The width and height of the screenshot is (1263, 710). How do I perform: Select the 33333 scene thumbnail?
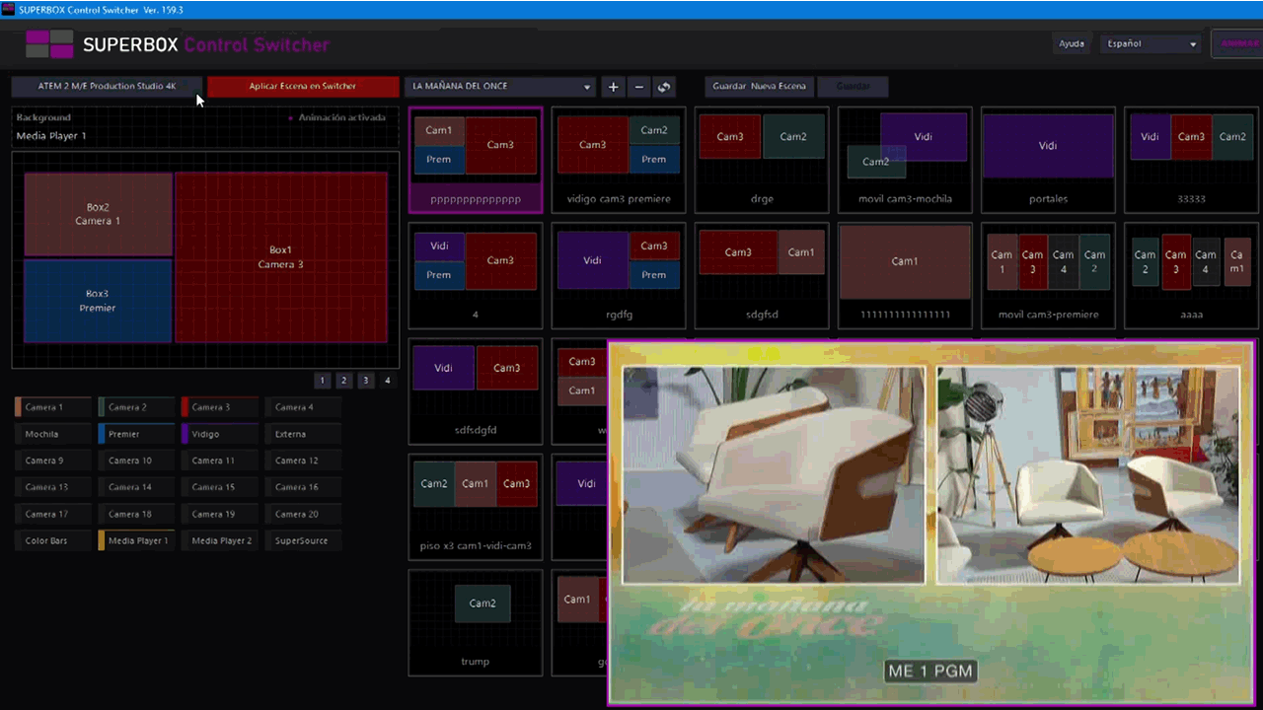coord(1191,160)
